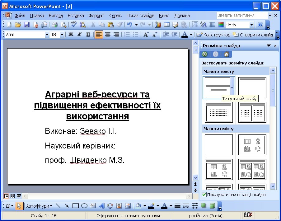Click the Конструктор button
This screenshot has width=281, height=221.
[x=213, y=35]
